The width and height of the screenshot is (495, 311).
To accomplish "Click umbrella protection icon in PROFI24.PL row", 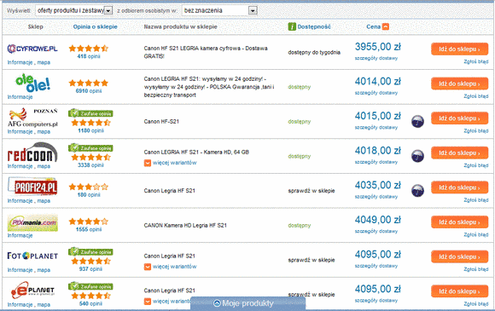I will pyautogui.click(x=417, y=191).
